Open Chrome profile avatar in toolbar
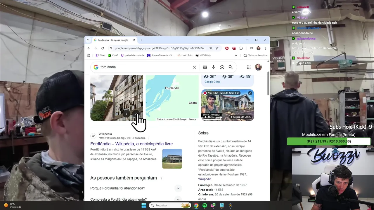The width and height of the screenshot is (374, 210). 258,48
